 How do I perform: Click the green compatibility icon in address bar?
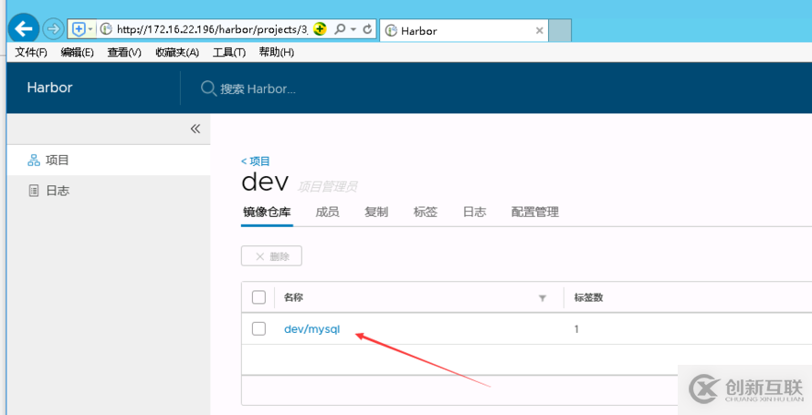[321, 29]
